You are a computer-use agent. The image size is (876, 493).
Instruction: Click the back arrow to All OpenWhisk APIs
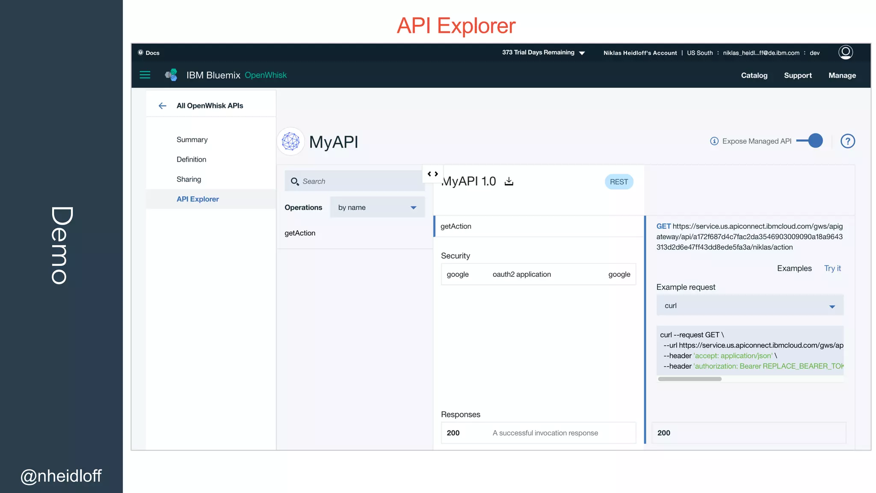[163, 106]
